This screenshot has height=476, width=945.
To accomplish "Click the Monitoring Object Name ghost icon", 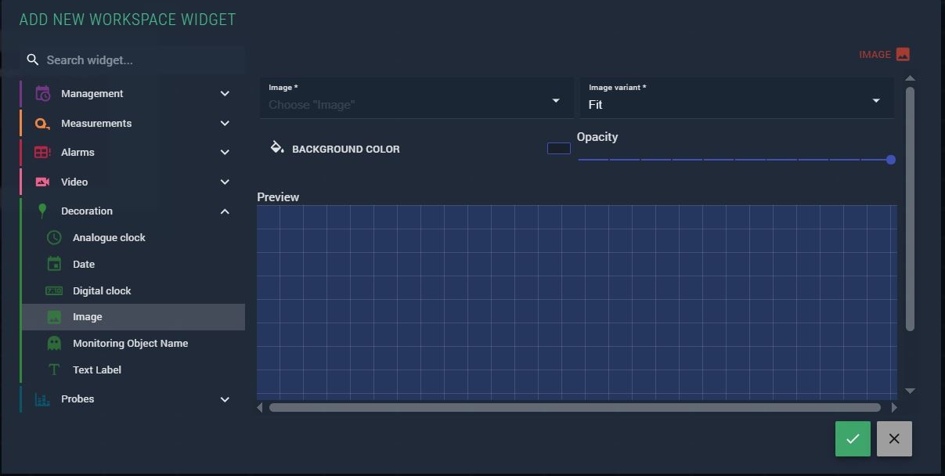I will (x=54, y=344).
